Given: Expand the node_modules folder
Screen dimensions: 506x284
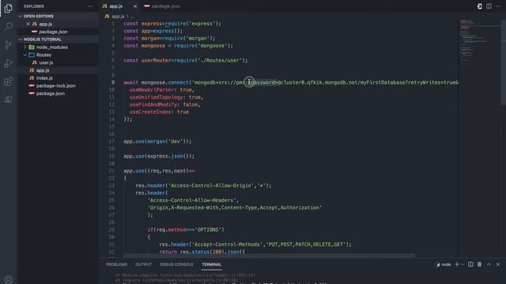Looking at the screenshot, I should [x=52, y=47].
